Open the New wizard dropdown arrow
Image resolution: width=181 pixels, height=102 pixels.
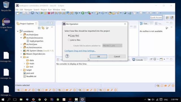(21, 13)
